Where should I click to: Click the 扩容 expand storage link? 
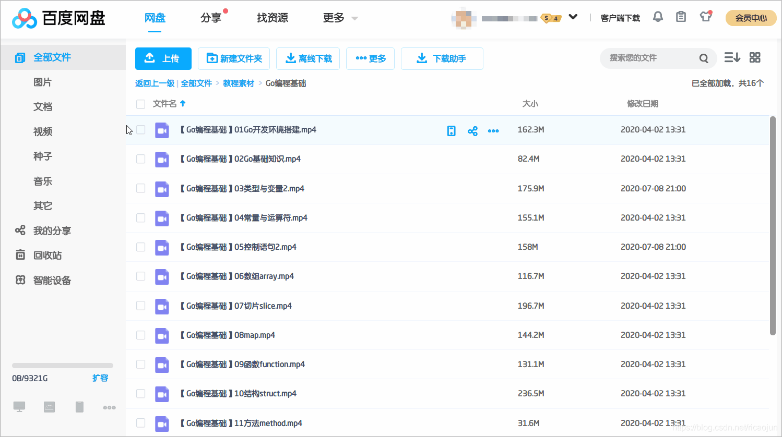(x=100, y=378)
